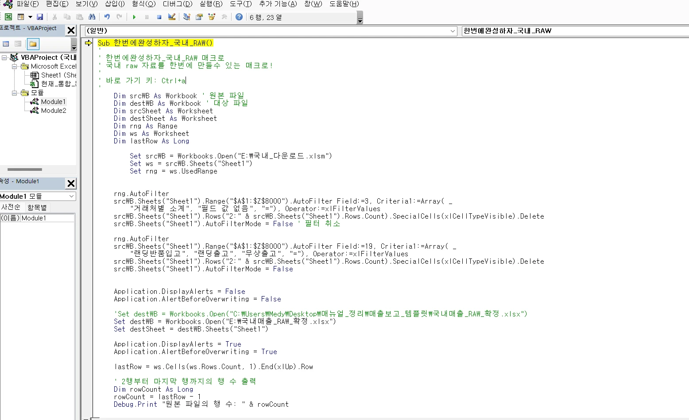Click the blue Help question mark icon
689x420 pixels.
pos(239,17)
